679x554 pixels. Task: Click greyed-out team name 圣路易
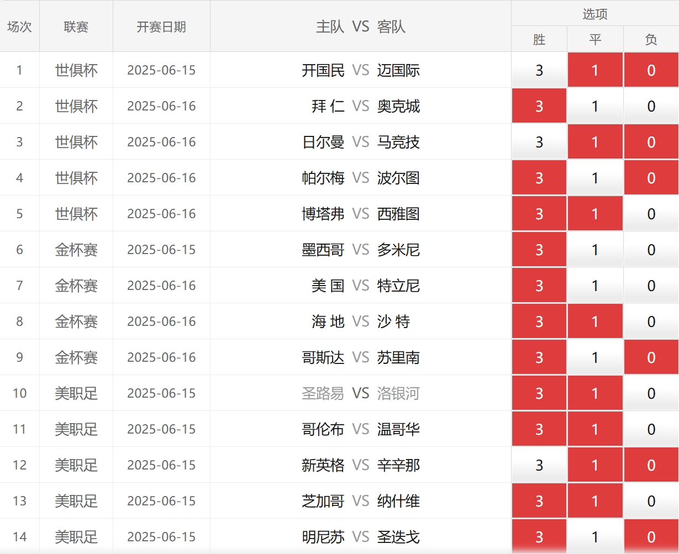click(x=323, y=393)
